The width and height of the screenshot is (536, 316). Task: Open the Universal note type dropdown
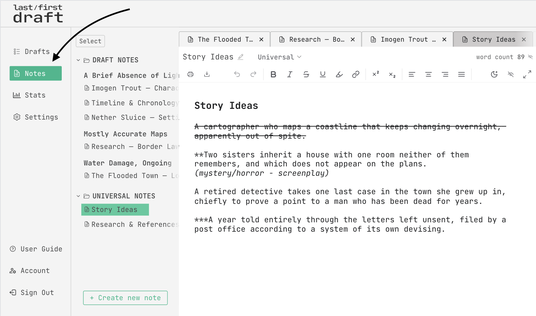[x=280, y=57]
